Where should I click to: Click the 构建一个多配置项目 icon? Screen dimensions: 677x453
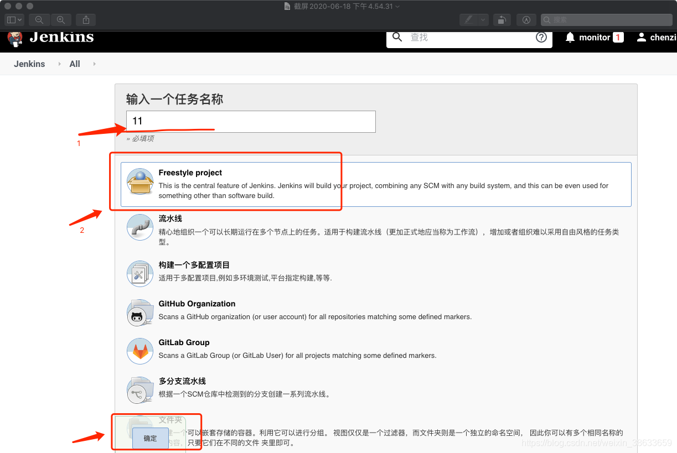(140, 274)
